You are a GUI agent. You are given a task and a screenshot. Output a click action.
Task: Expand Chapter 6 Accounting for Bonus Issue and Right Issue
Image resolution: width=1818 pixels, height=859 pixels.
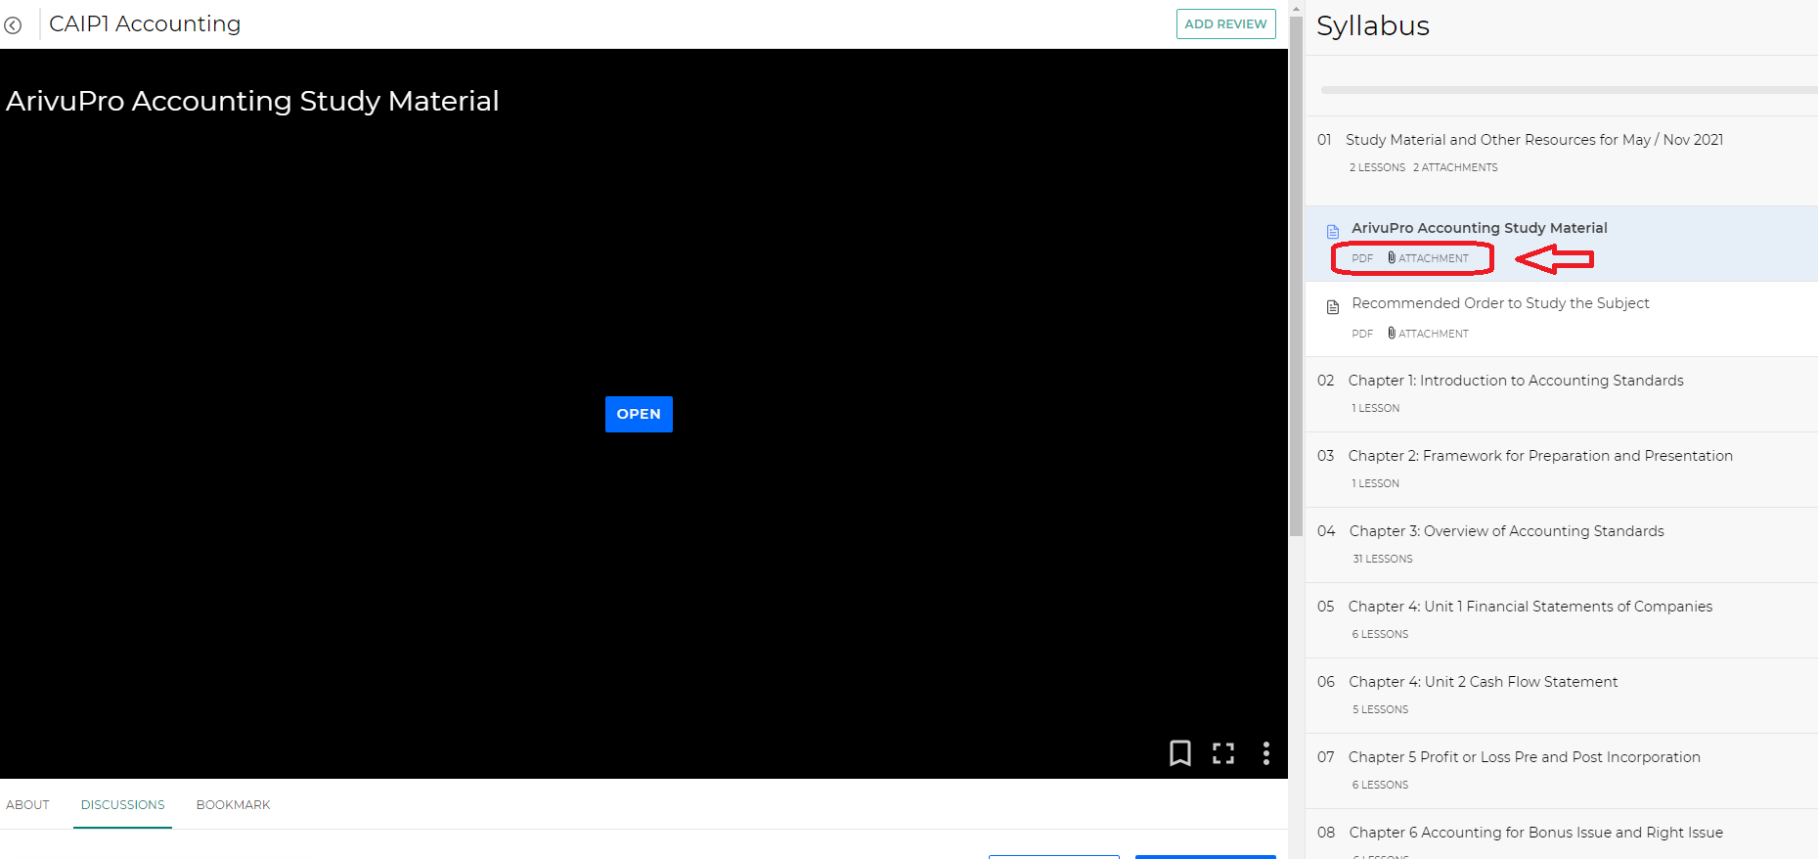(1562, 835)
